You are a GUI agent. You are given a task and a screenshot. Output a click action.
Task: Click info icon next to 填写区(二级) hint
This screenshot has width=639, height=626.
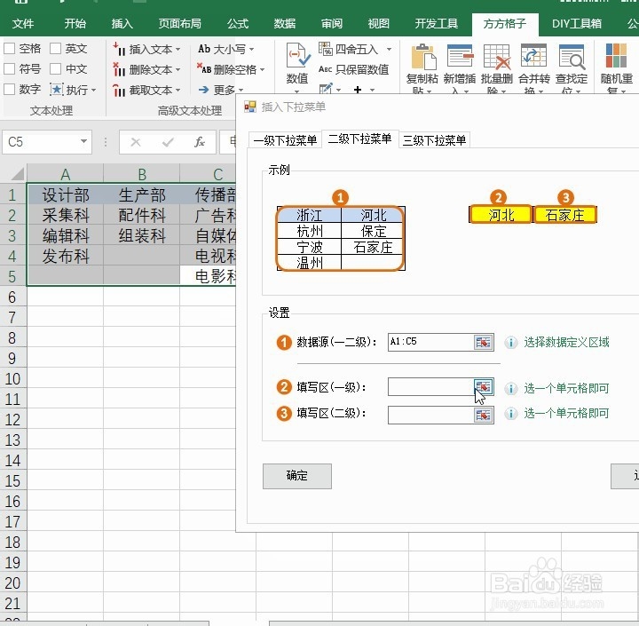[510, 414]
